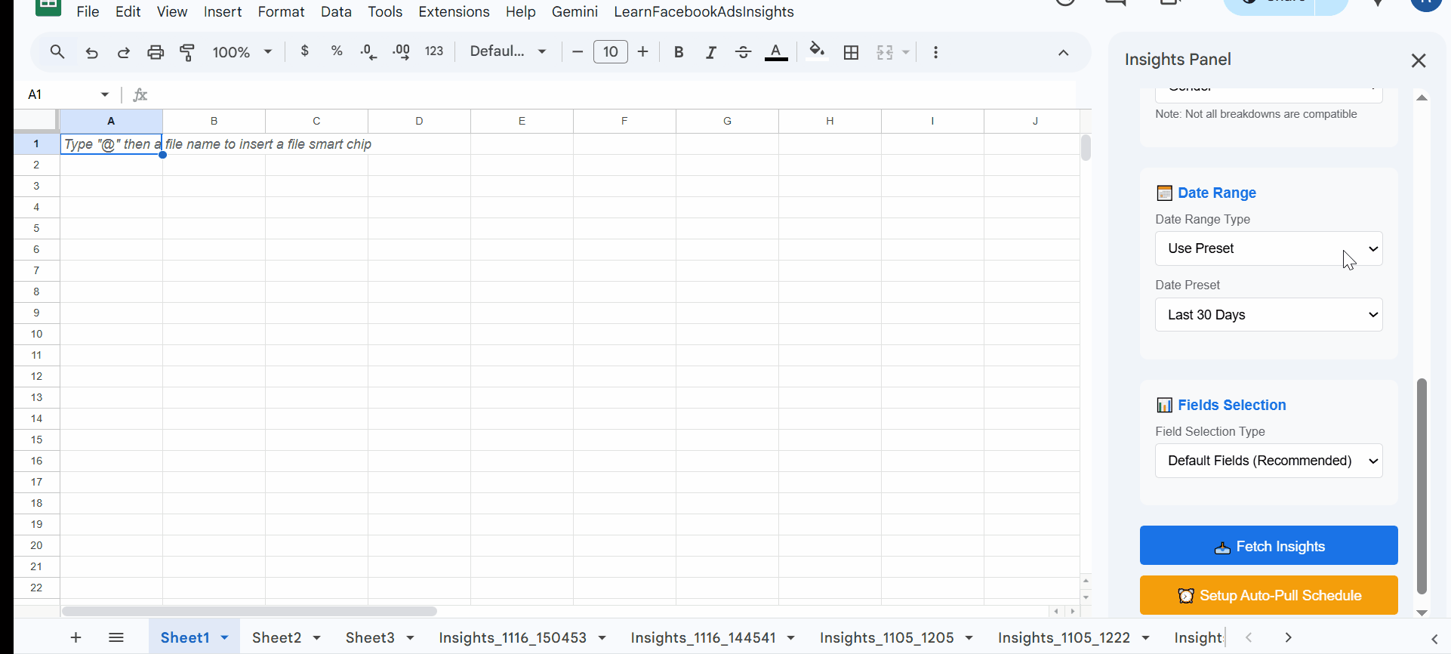Image resolution: width=1451 pixels, height=654 pixels.
Task: Open the font family dropdown
Action: click(x=508, y=51)
